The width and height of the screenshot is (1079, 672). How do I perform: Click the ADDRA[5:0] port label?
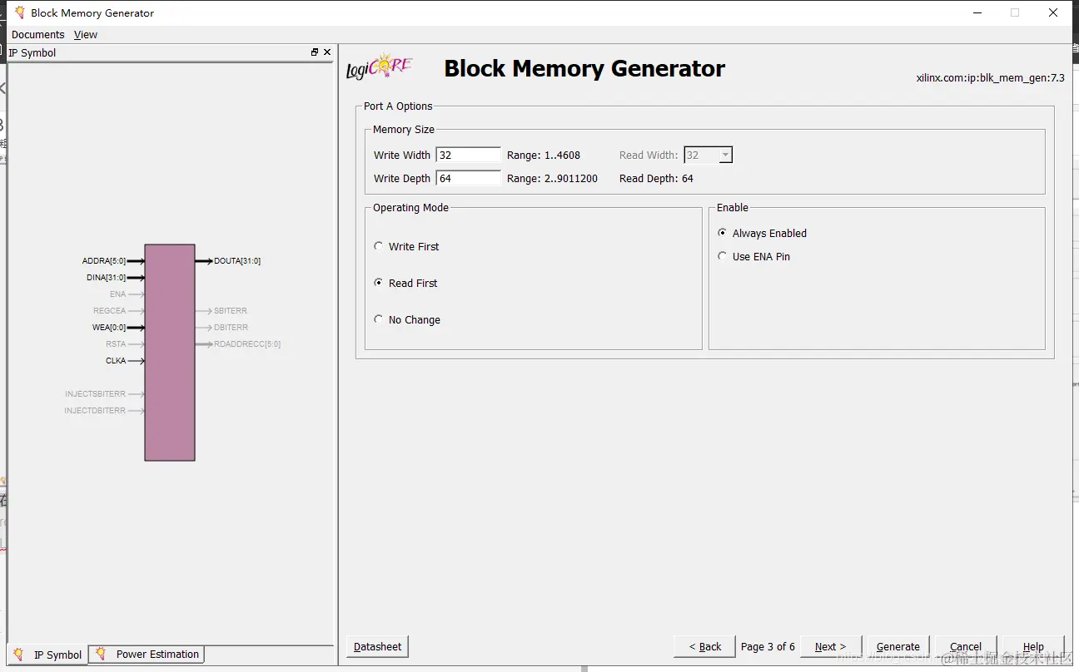pos(104,261)
